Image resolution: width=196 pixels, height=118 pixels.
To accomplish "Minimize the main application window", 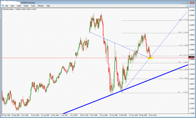I will pos(183,3).
